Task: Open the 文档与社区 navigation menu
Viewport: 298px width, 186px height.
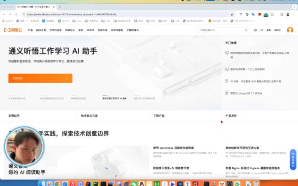Action: pos(56,30)
